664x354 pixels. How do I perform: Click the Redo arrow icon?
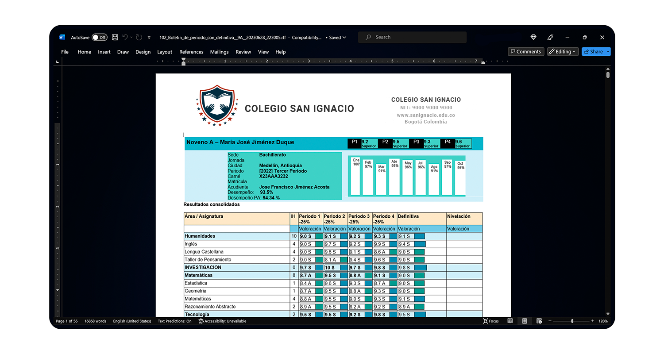(x=139, y=38)
